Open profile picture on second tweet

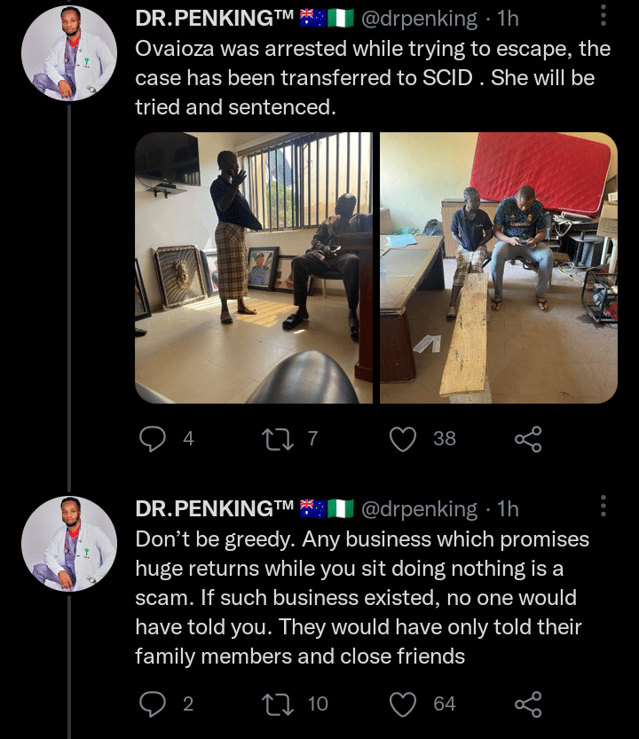69,543
